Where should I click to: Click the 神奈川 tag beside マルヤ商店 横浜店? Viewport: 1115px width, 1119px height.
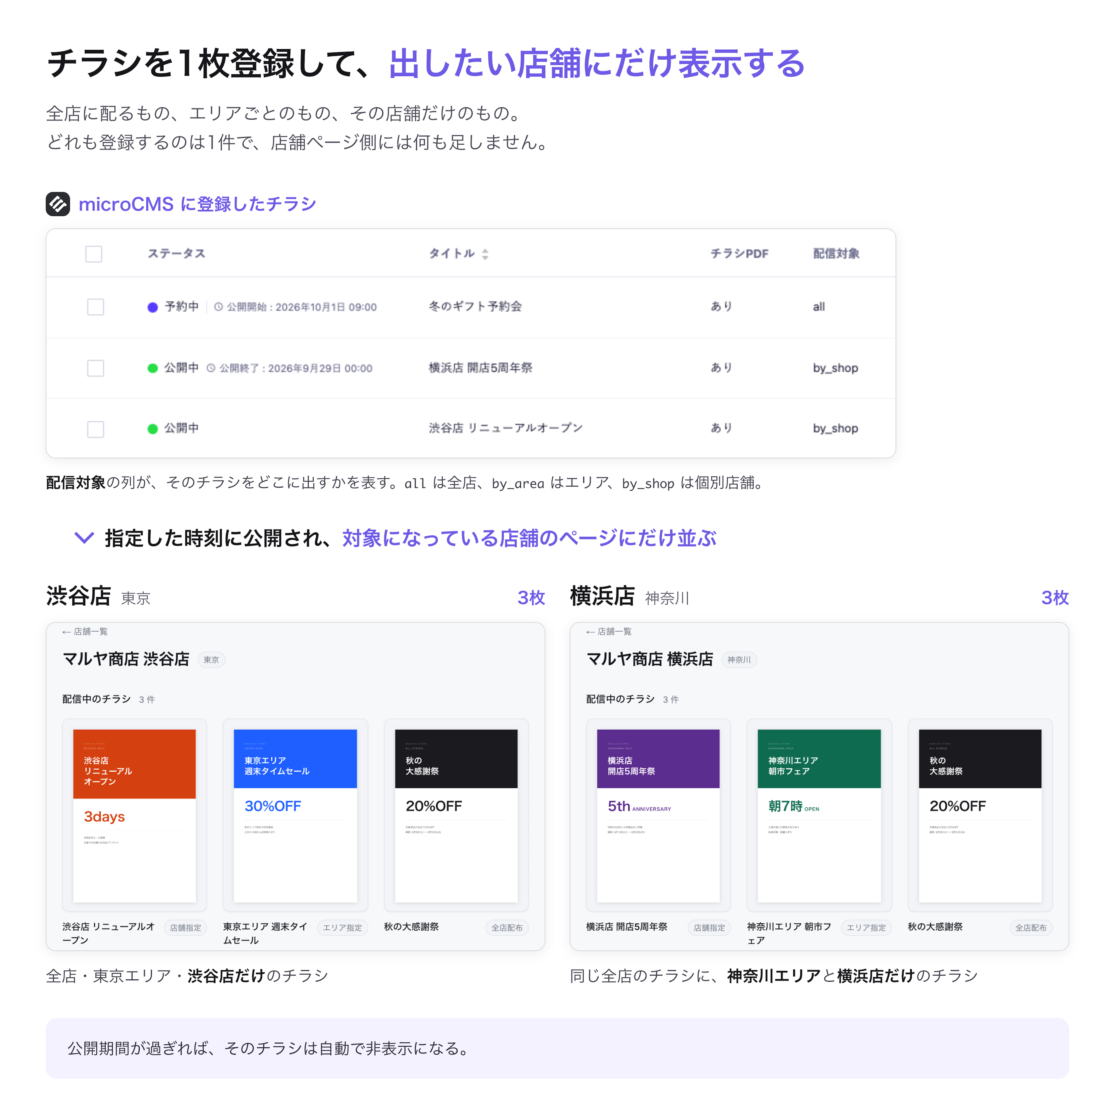click(739, 660)
